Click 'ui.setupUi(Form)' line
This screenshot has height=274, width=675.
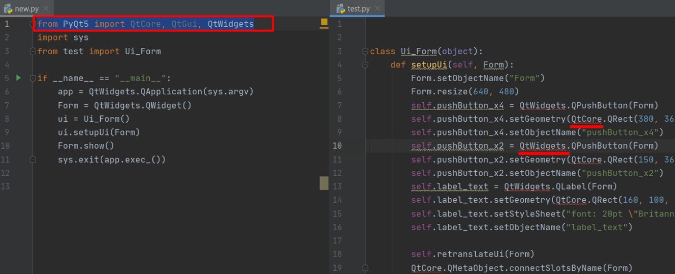pyautogui.click(x=99, y=132)
